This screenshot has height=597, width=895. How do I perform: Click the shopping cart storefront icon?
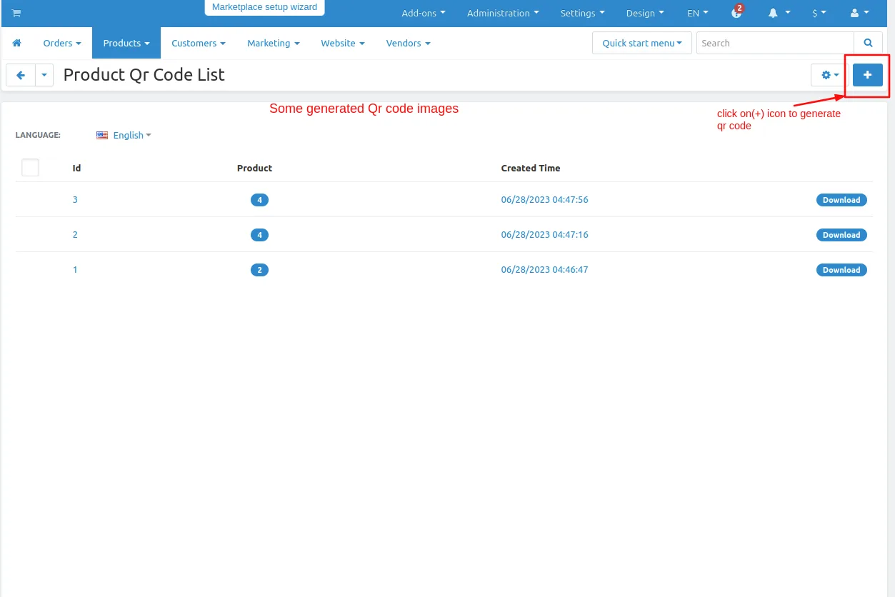click(x=16, y=13)
